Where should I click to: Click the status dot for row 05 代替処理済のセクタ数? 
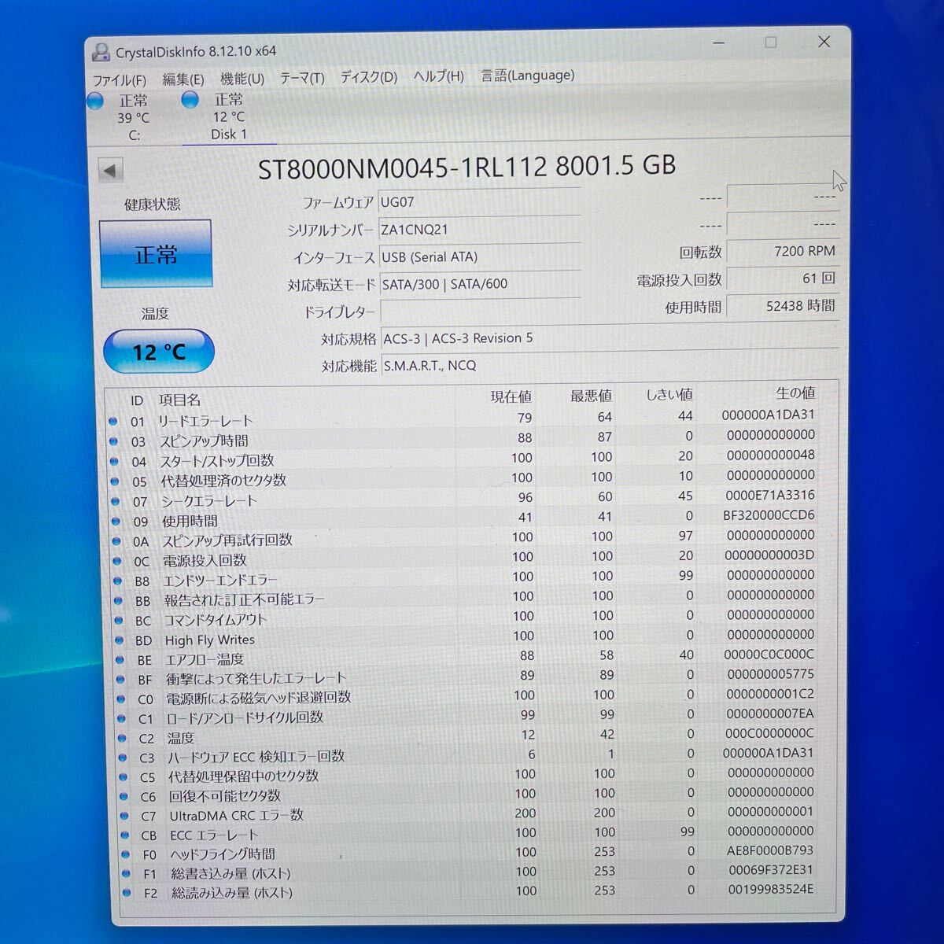(115, 481)
